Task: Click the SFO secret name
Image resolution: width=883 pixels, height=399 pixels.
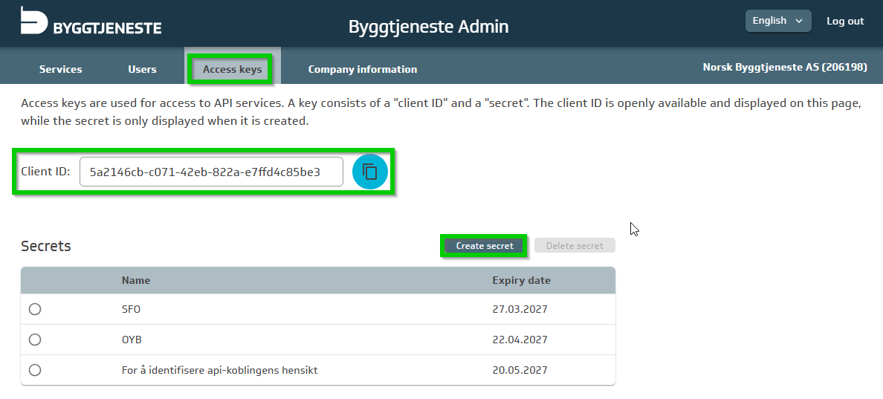Action: (131, 310)
